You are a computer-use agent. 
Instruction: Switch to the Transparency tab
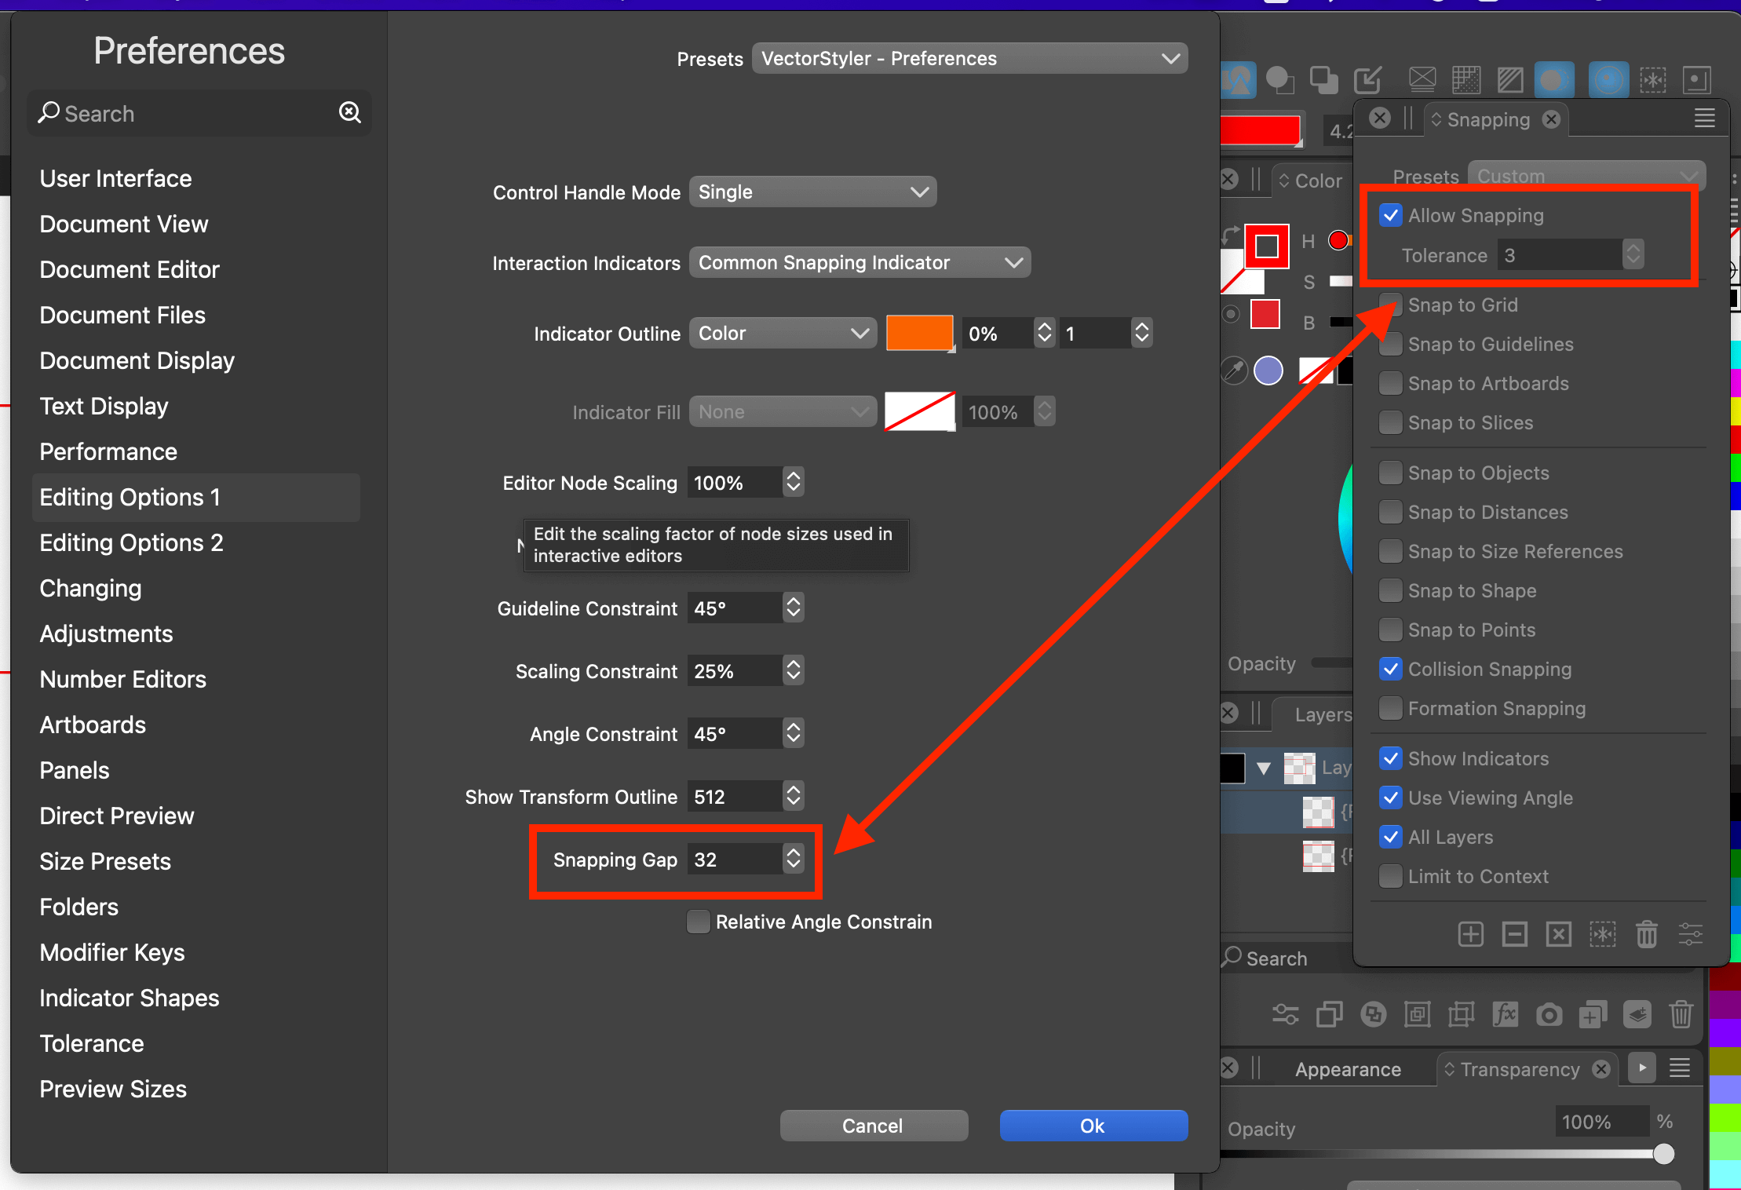pyautogui.click(x=1520, y=1069)
